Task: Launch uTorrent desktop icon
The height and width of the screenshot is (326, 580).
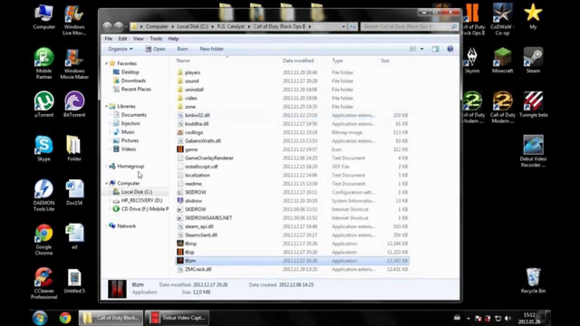Action: [x=44, y=104]
